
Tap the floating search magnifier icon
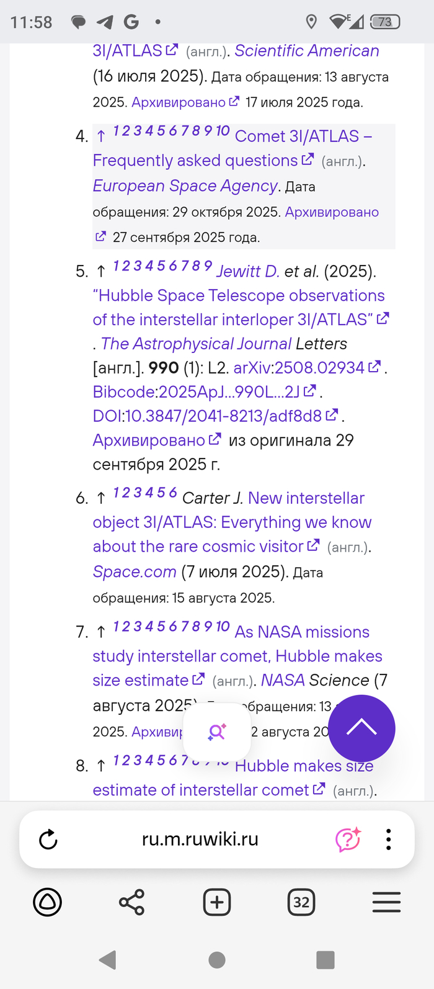(216, 732)
